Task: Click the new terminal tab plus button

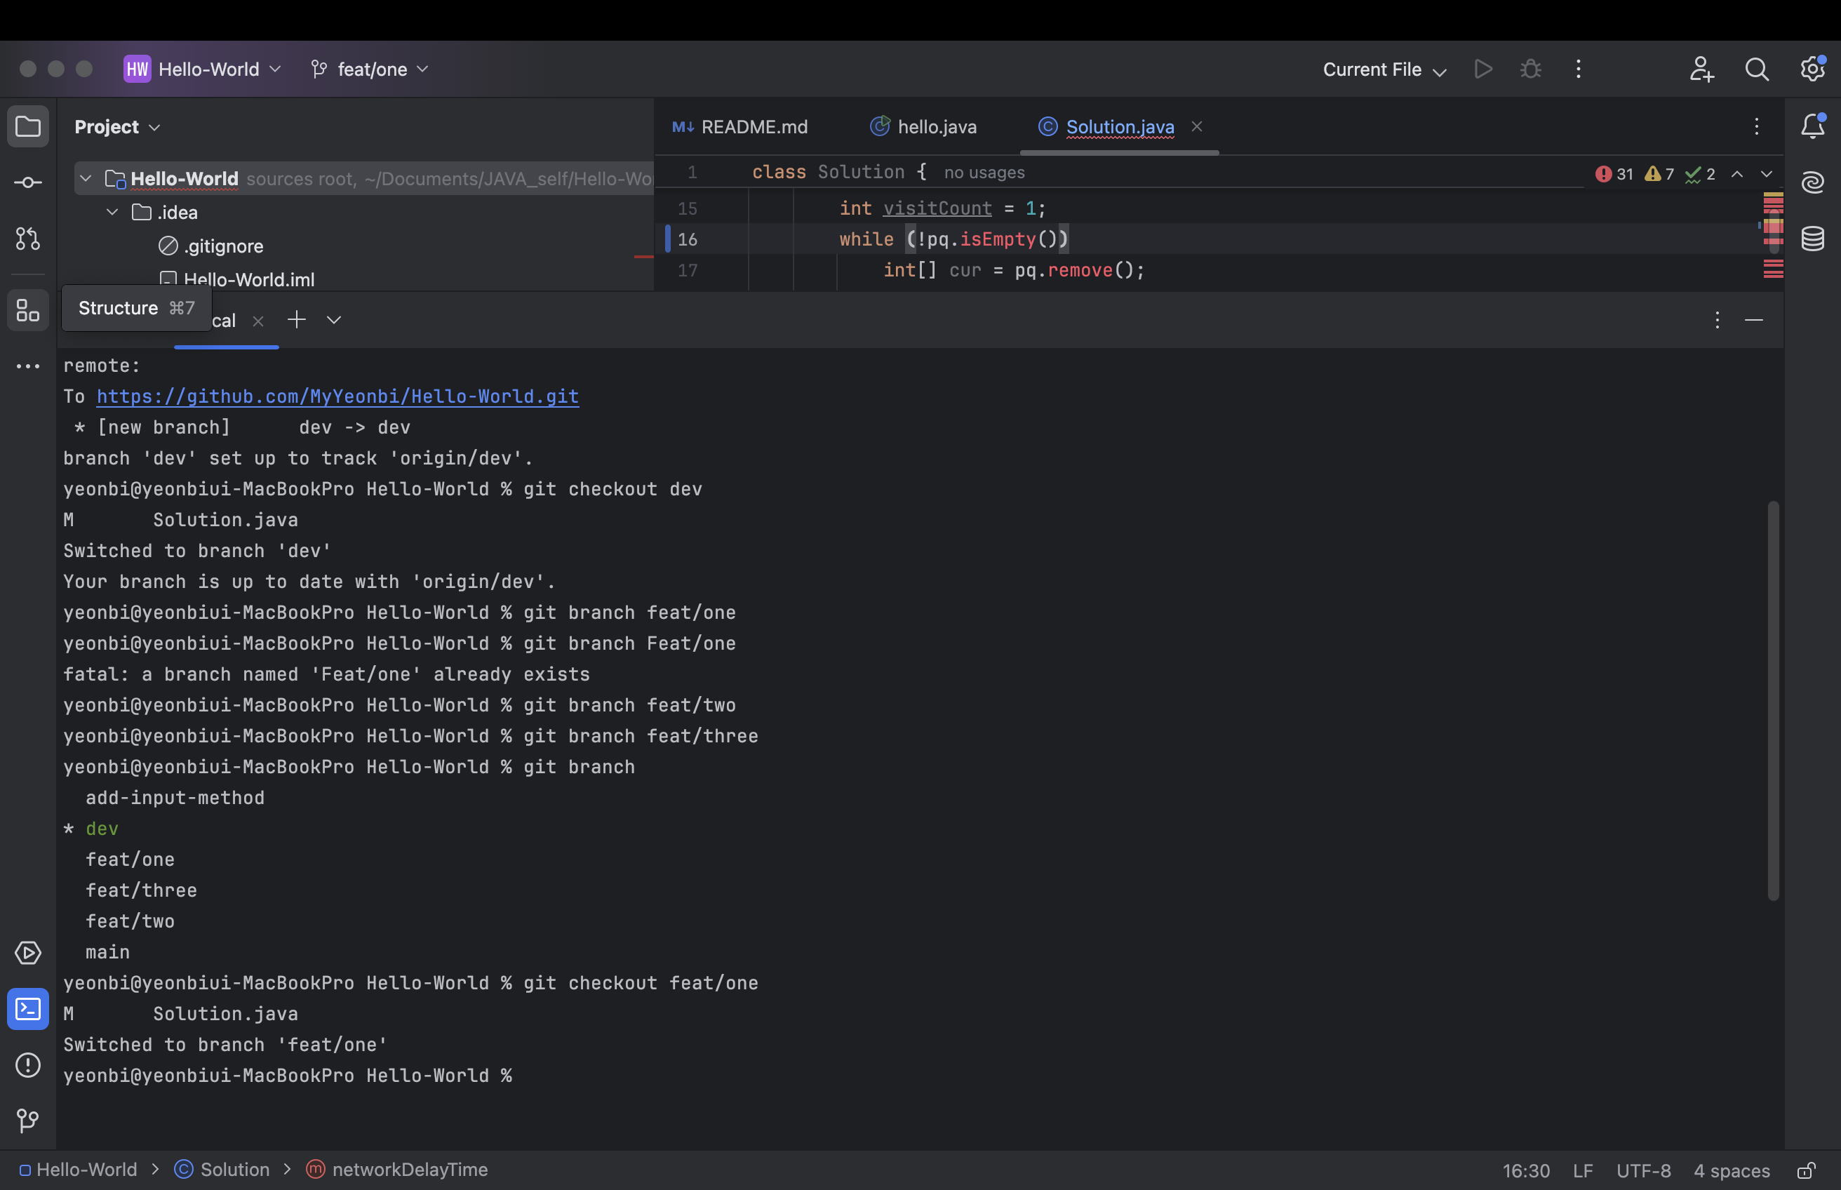Action: pyautogui.click(x=297, y=320)
